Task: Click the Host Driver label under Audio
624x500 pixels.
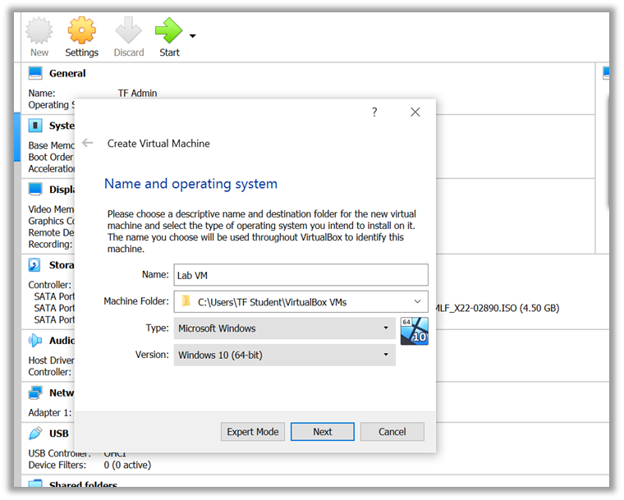Action: pyautogui.click(x=51, y=360)
